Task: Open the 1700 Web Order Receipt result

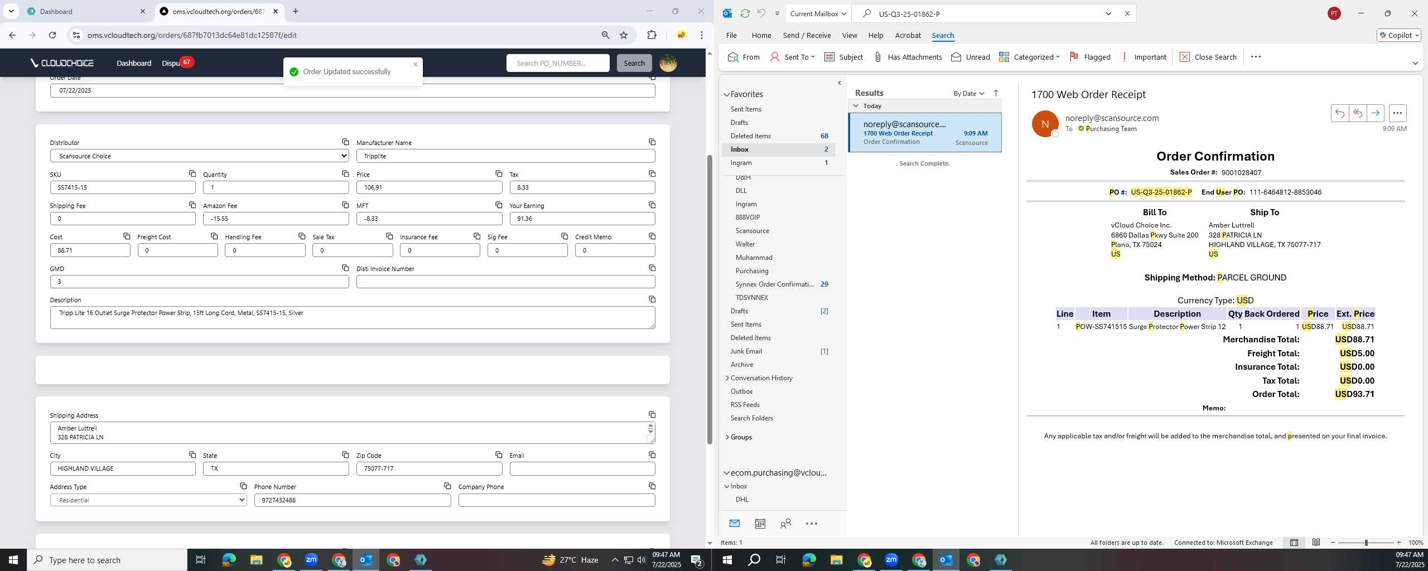Action: [925, 133]
